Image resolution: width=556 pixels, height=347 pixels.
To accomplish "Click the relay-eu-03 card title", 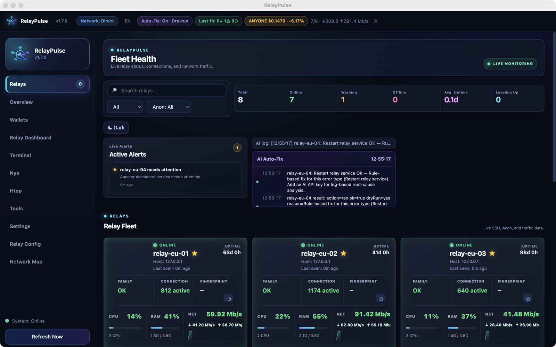I will click(468, 254).
